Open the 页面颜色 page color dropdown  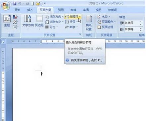(x=107, y=22)
